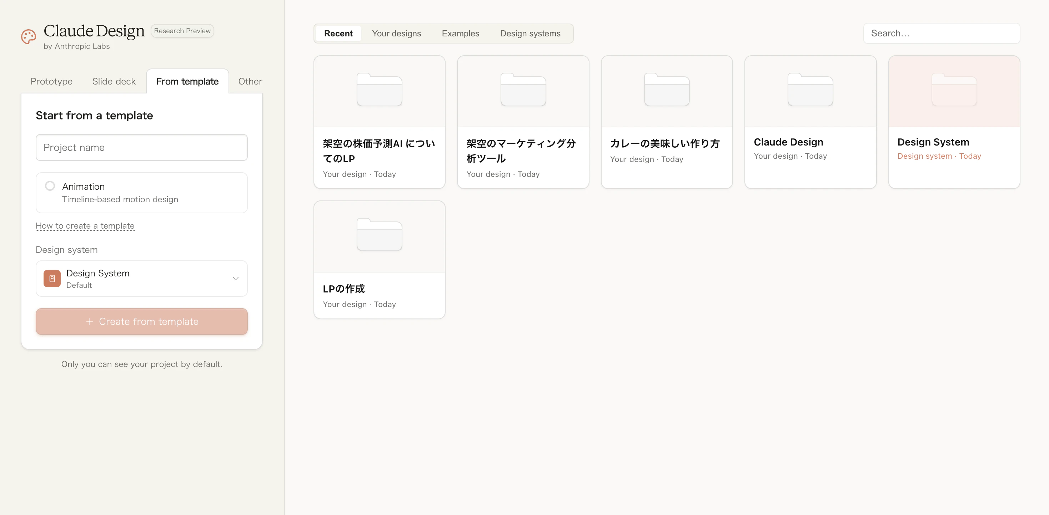Viewport: 1049px width, 515px height.
Task: Open the Other tab
Action: pos(250,81)
